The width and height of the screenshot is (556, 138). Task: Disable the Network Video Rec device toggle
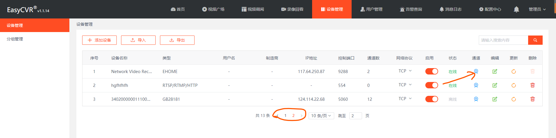(x=431, y=71)
